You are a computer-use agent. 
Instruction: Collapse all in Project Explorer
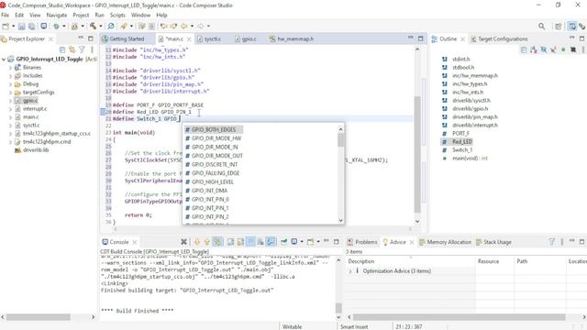coord(62,49)
